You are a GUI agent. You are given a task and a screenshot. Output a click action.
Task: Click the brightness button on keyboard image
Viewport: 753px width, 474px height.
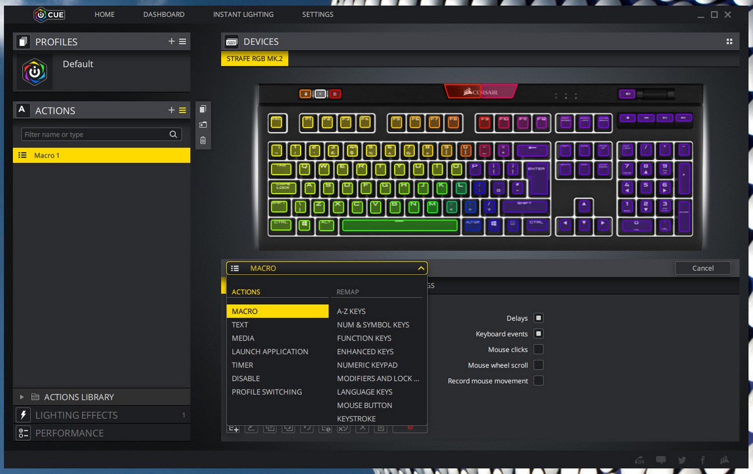coord(305,94)
